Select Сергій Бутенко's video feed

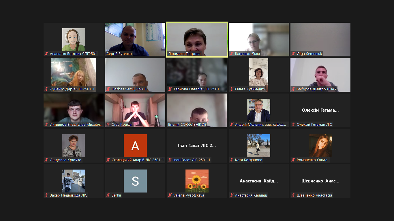[135, 39]
